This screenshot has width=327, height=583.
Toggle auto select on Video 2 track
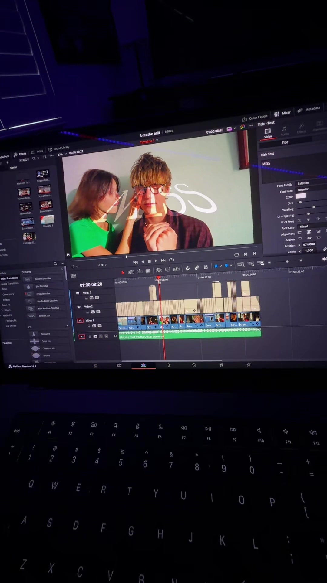[93, 312]
